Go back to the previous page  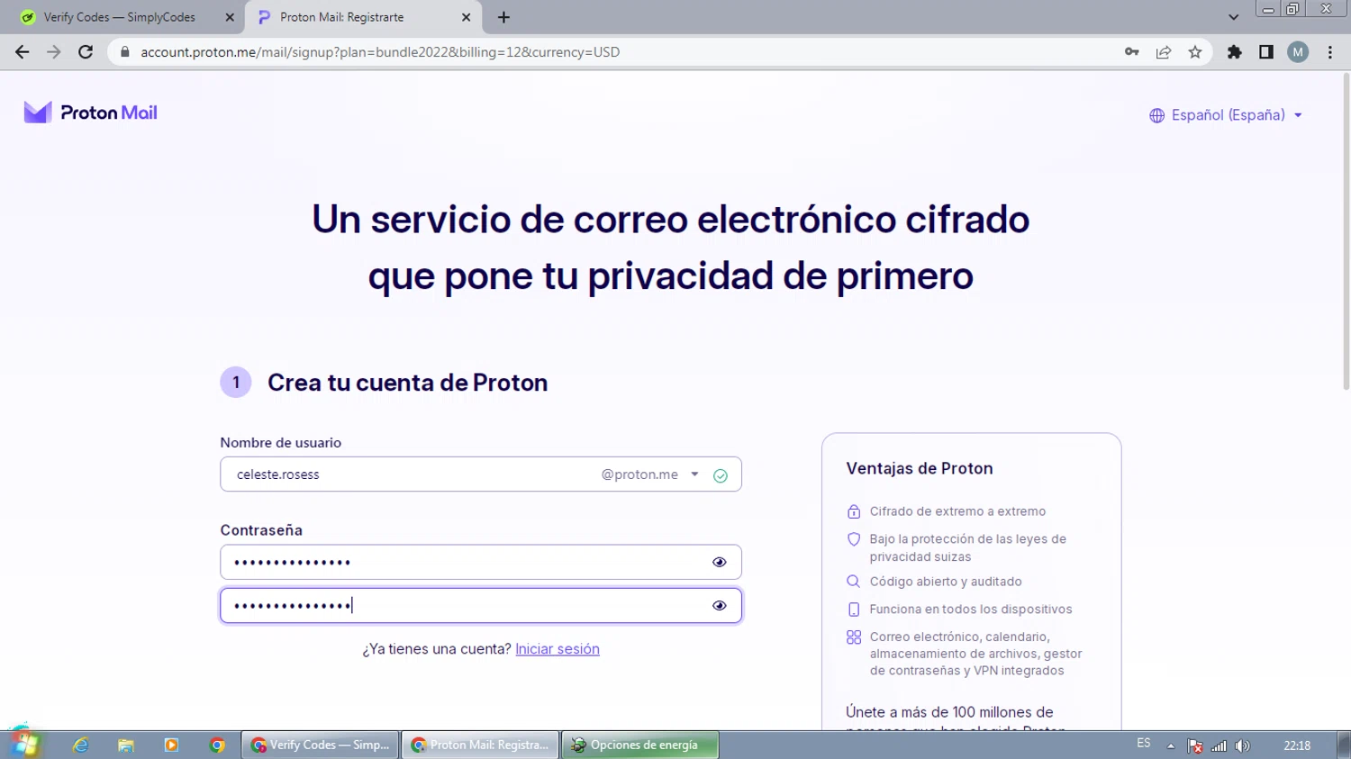point(23,52)
